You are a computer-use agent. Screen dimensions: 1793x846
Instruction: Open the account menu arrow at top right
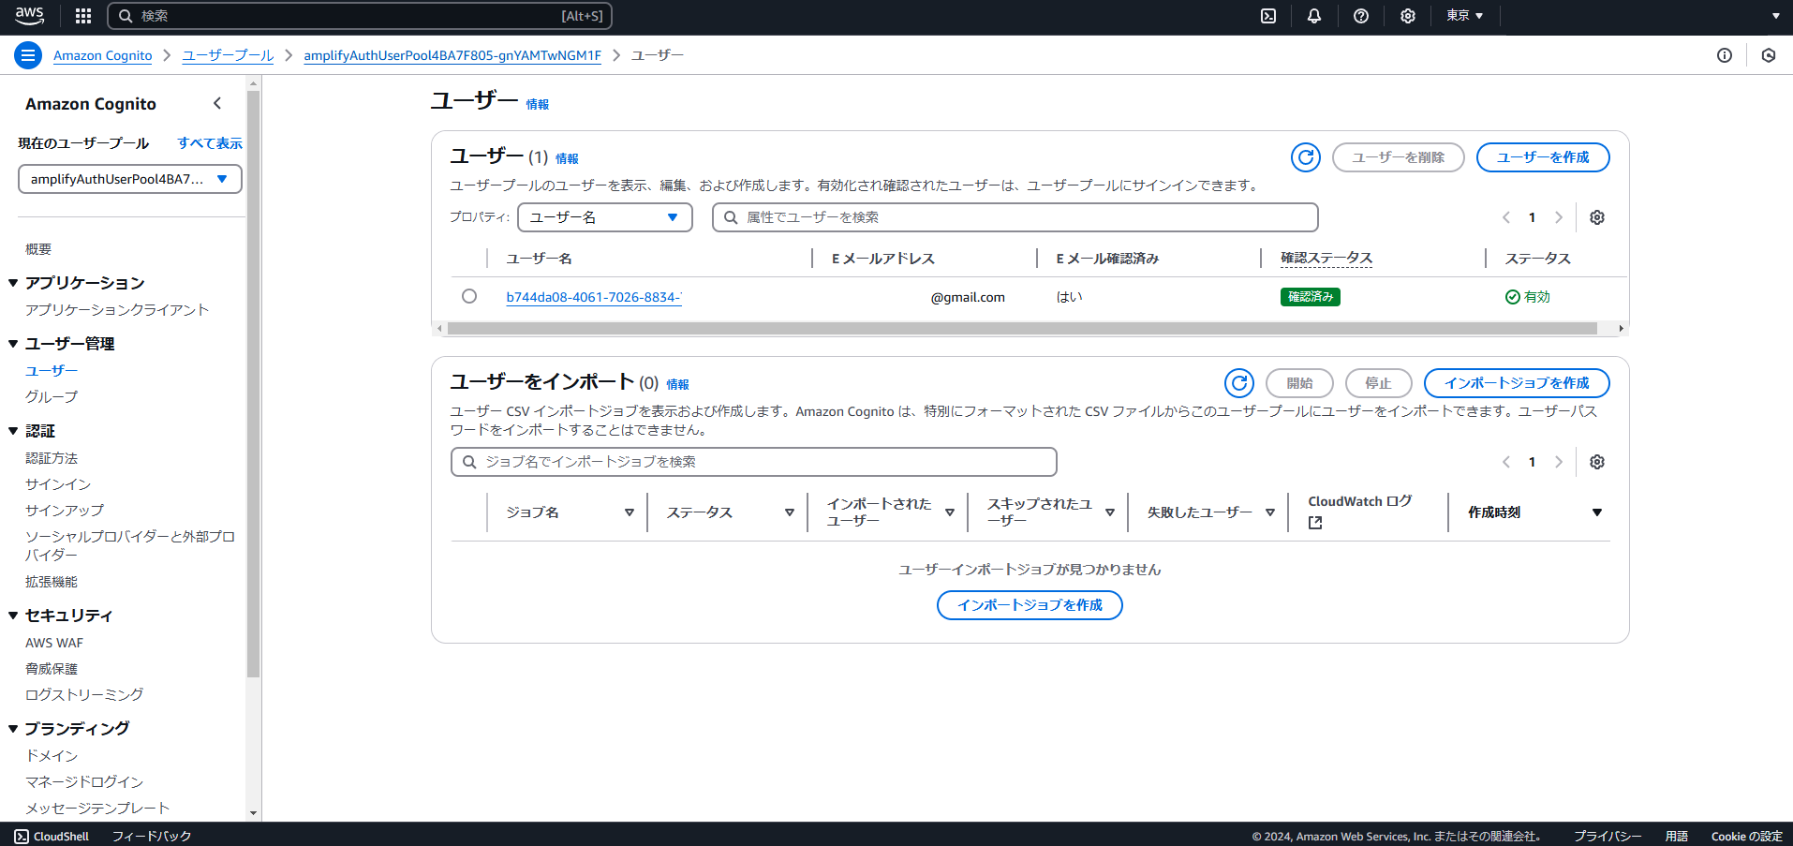tap(1776, 16)
